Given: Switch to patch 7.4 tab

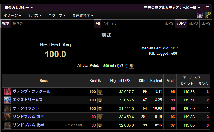Looking at the screenshot, I should point(106,24).
